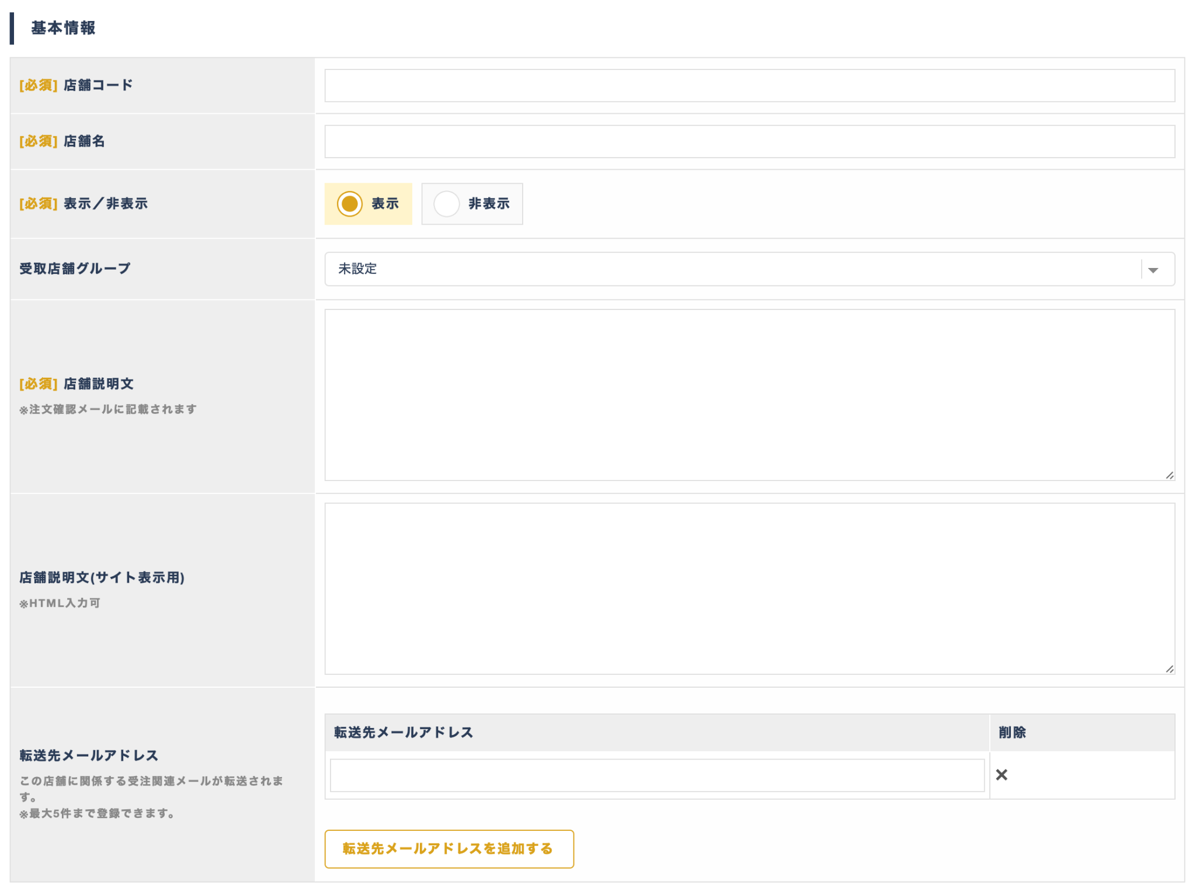The image size is (1196, 895).
Task: Select the 表示 radio option
Action: click(x=350, y=204)
